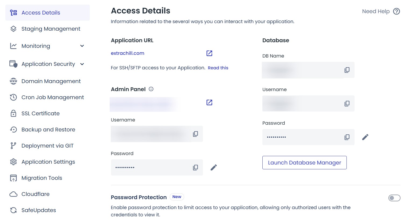The image size is (404, 222).
Task: Open the Read this link
Action: [218, 68]
